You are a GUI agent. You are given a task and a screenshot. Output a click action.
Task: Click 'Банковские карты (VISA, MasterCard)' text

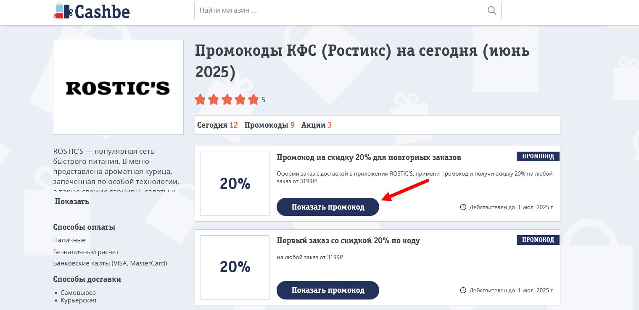coord(110,263)
